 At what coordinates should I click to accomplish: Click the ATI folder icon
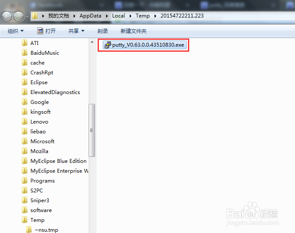25,43
